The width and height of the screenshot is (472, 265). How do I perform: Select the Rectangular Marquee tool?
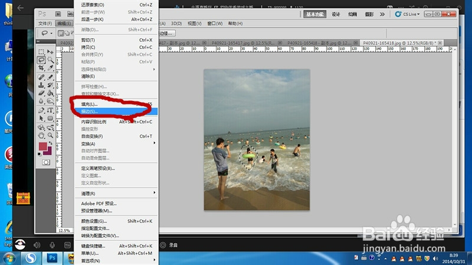(41, 52)
